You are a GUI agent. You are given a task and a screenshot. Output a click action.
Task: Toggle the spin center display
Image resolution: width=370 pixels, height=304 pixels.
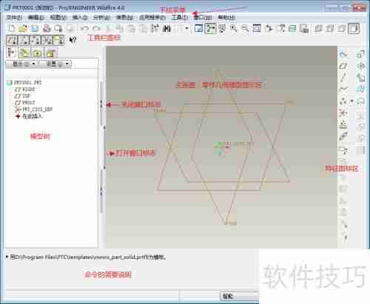pos(210,29)
